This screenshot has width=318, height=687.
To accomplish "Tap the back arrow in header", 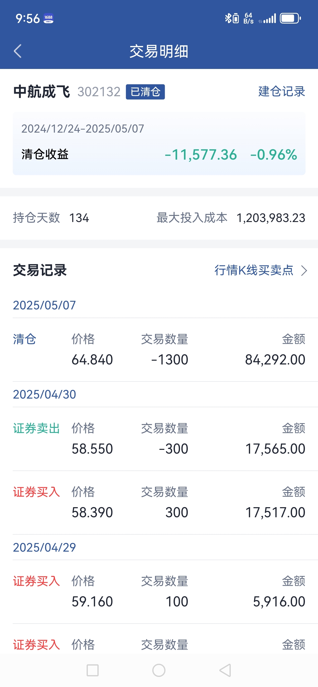I will coord(18,51).
